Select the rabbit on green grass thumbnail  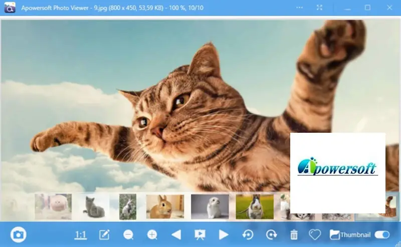(255, 206)
